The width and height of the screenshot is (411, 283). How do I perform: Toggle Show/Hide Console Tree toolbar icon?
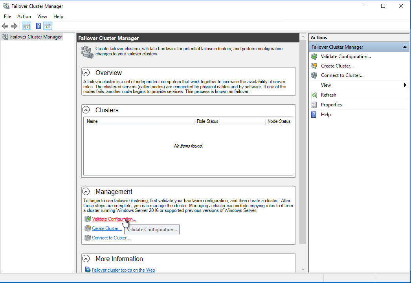pos(27,26)
